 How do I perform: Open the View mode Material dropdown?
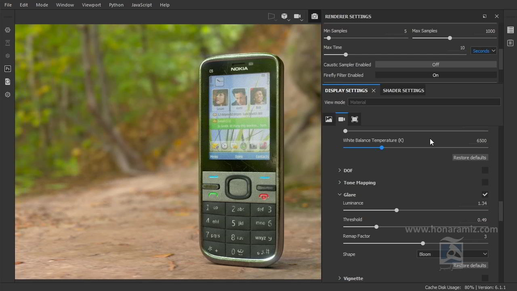pyautogui.click(x=424, y=102)
